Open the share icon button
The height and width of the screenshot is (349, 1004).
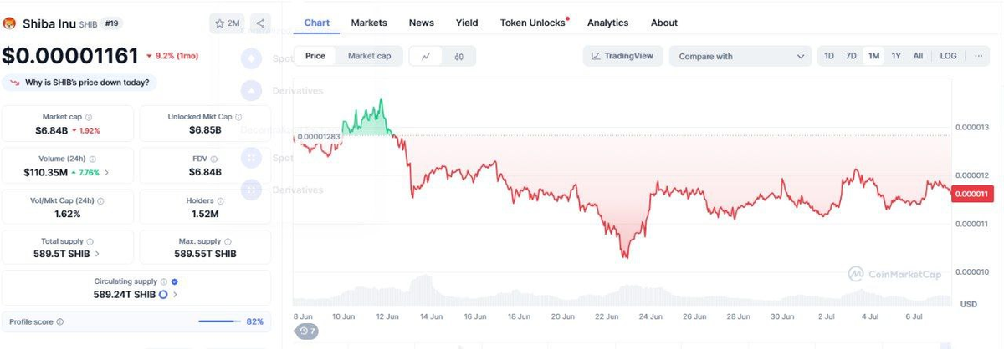[260, 23]
